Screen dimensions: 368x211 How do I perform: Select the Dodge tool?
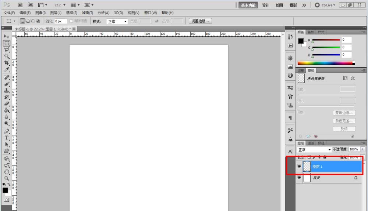(7, 123)
